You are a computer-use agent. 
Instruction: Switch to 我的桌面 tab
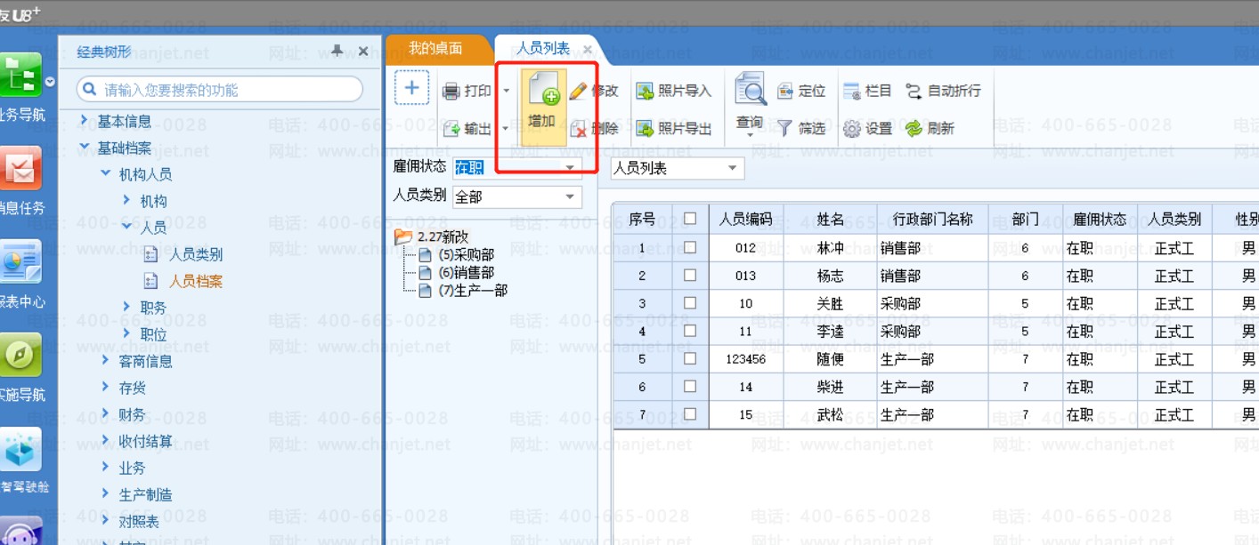point(435,49)
